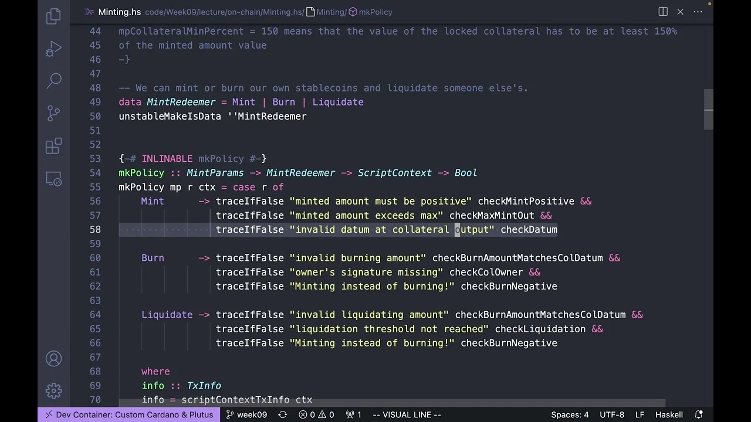Click the mkPolicy breadcrumb item
The image size is (751, 422).
(x=375, y=12)
